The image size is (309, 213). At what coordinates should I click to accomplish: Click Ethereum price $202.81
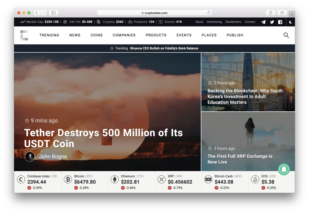(130, 182)
